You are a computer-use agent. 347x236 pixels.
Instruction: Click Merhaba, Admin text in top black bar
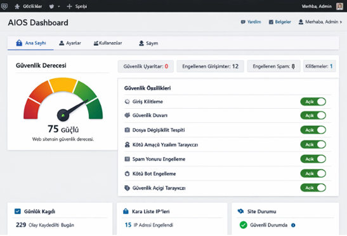317,6
